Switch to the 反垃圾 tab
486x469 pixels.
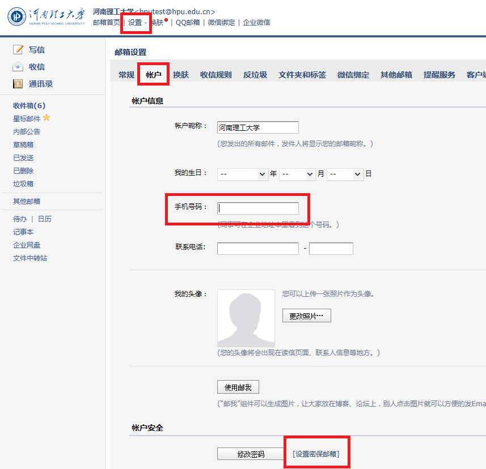255,75
